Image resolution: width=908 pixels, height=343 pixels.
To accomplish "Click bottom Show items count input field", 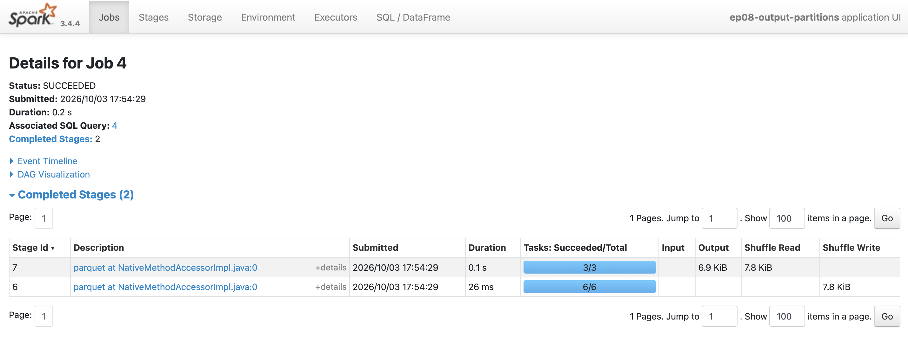I will click(x=787, y=317).
